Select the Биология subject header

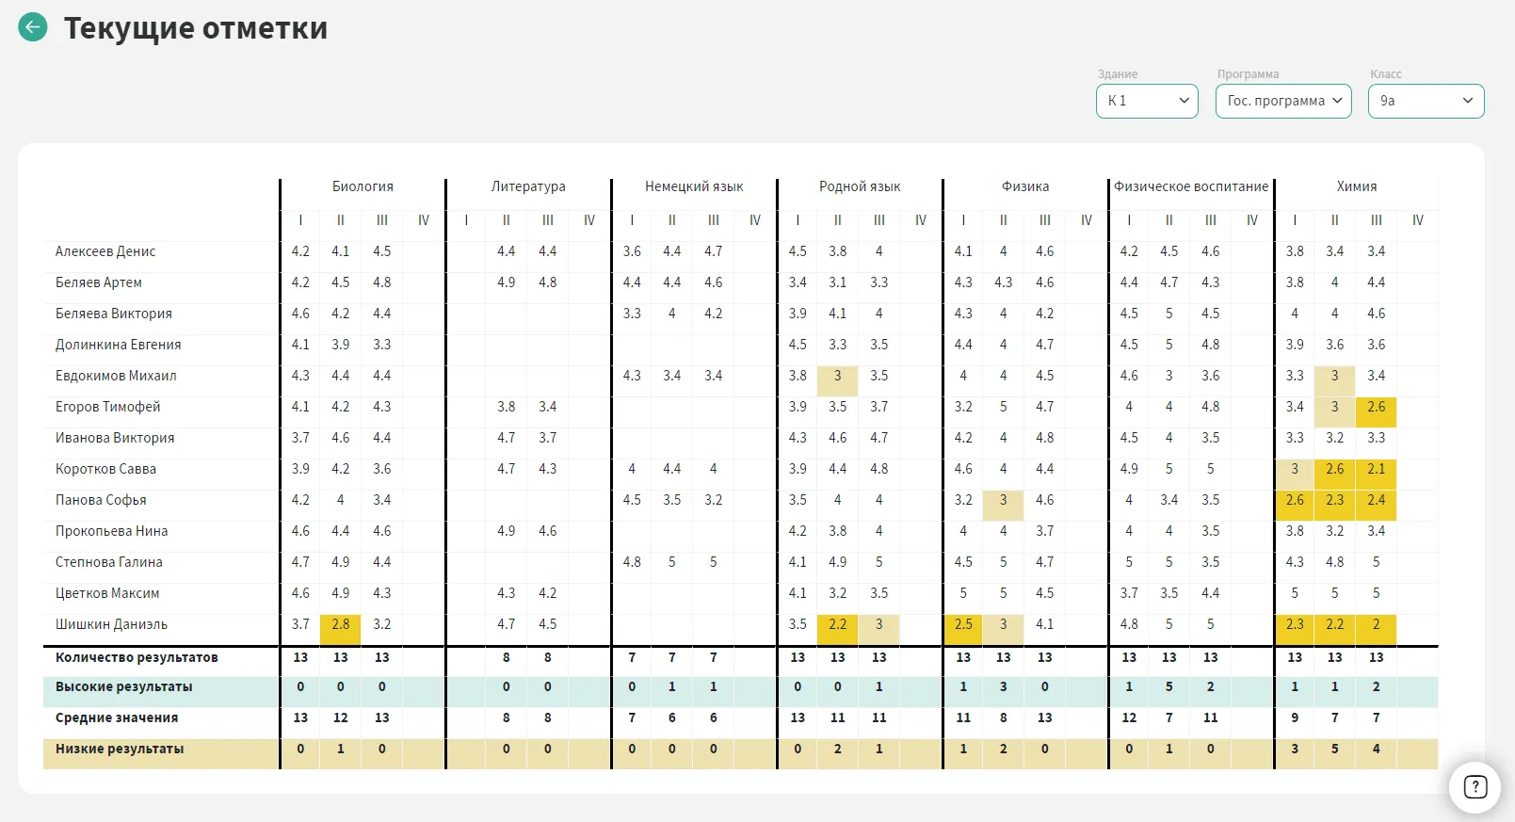click(x=363, y=186)
